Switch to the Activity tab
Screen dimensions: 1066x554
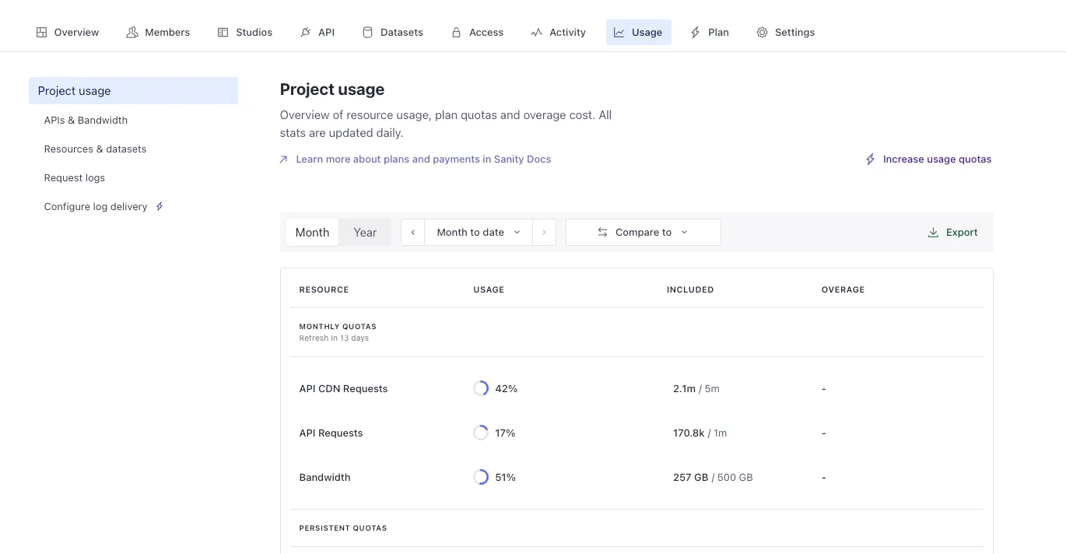point(558,33)
